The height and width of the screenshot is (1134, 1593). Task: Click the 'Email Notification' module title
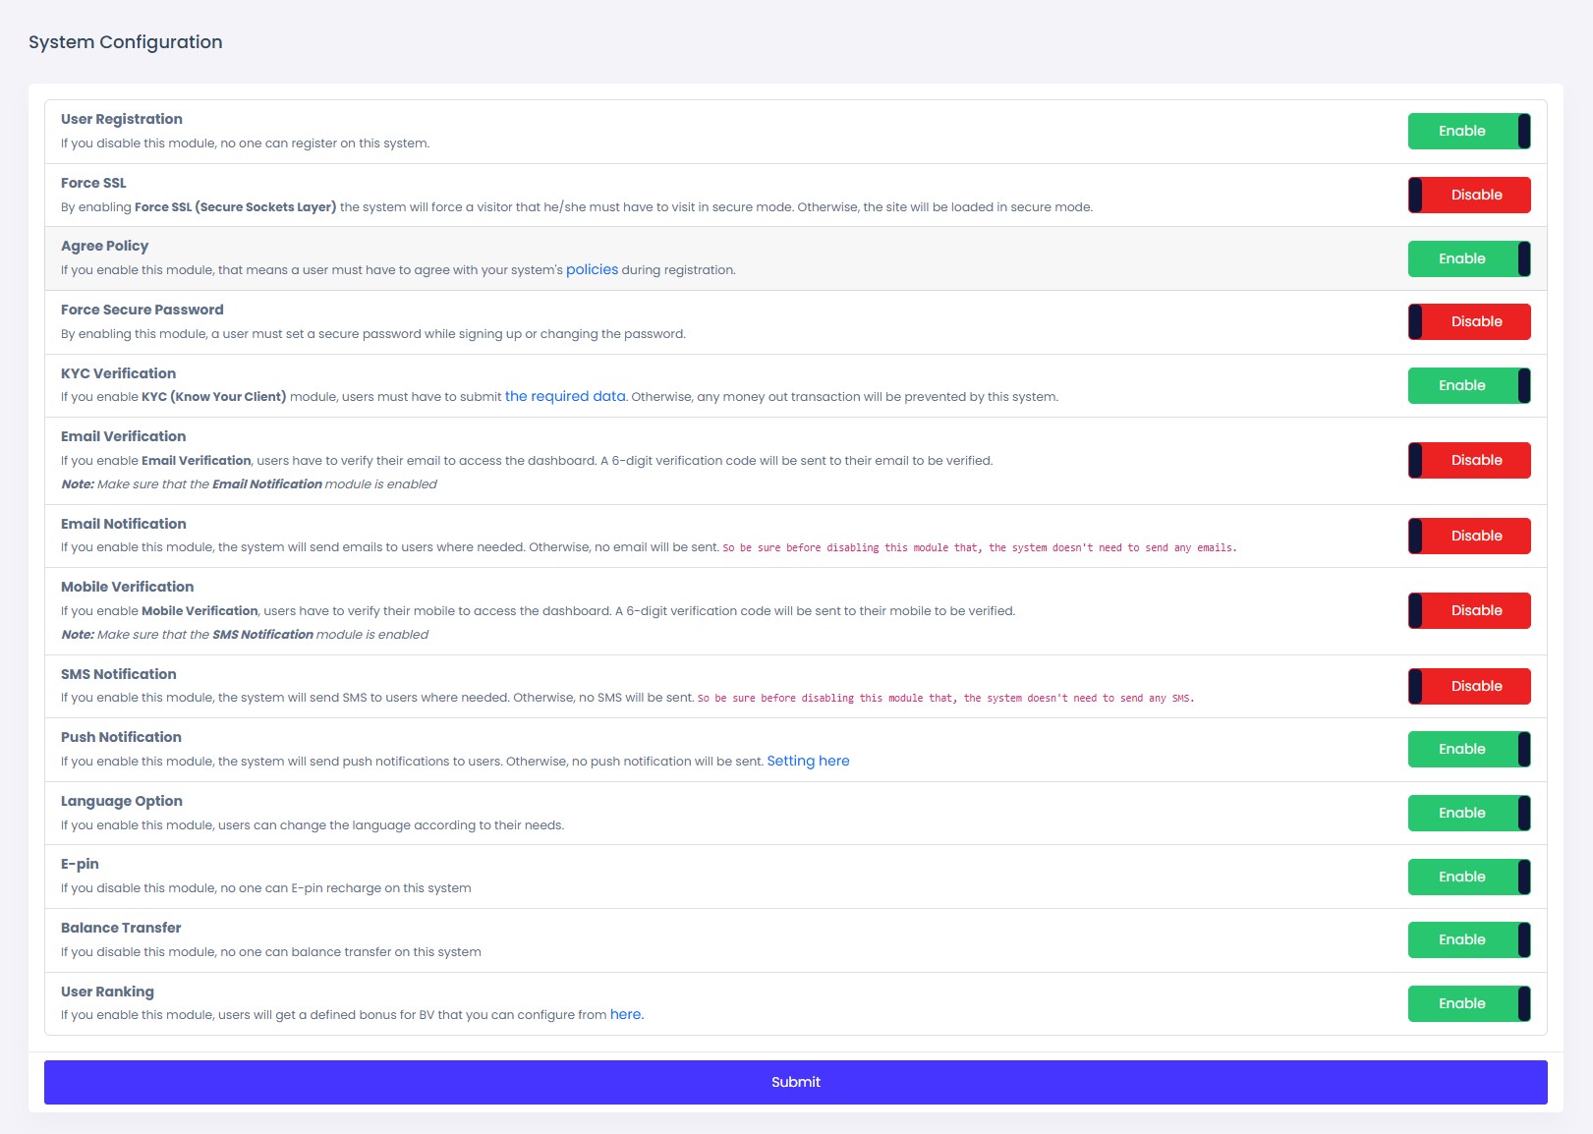coord(123,524)
